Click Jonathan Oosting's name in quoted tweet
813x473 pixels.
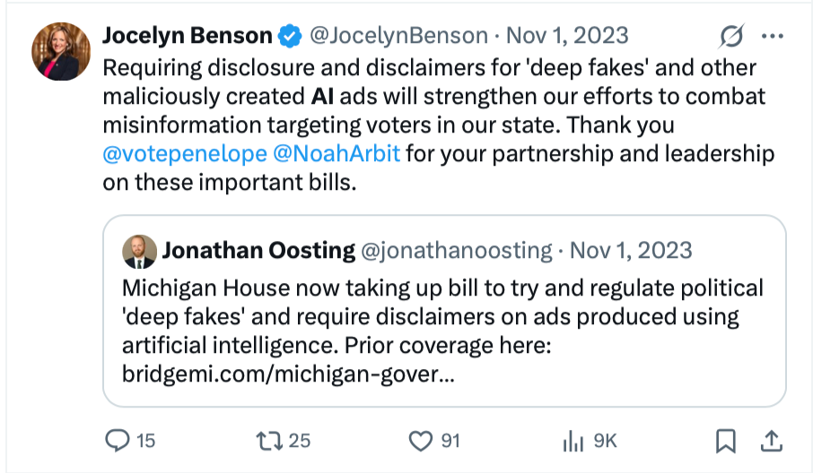click(x=258, y=251)
